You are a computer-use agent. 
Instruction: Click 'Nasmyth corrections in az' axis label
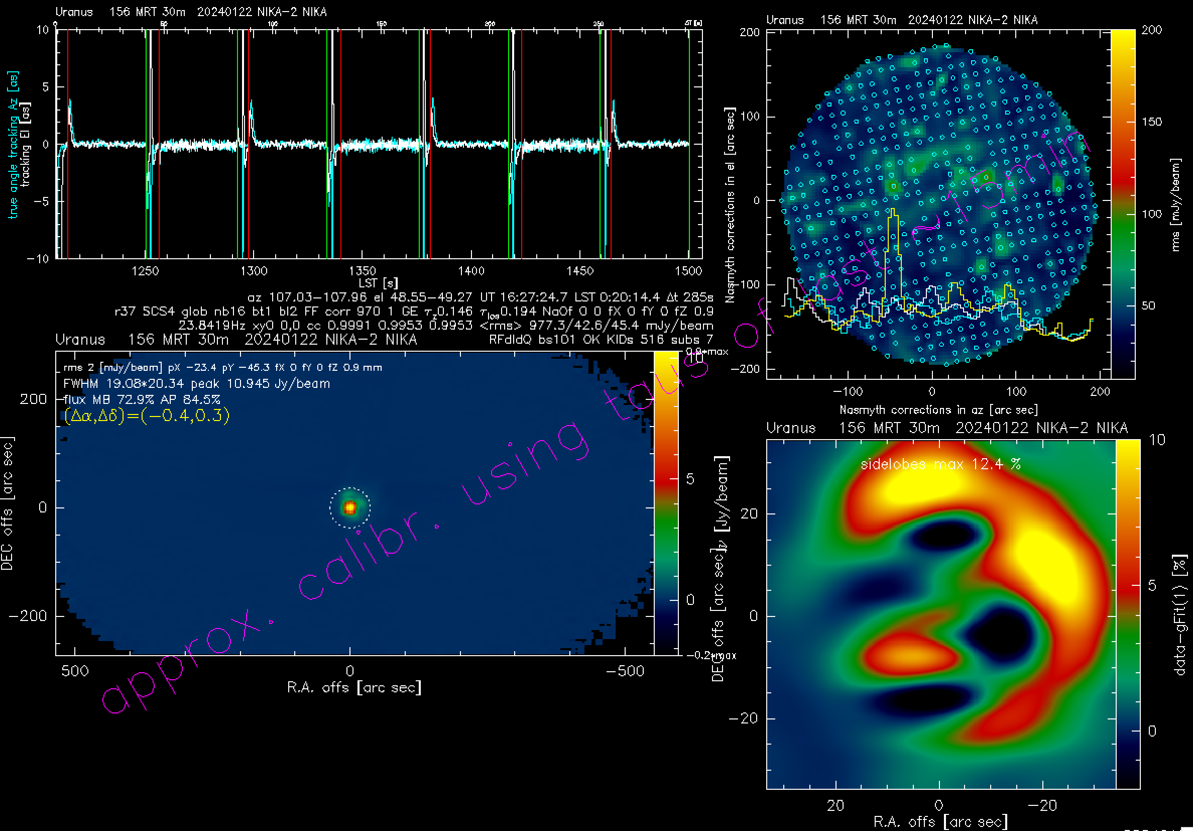[938, 410]
